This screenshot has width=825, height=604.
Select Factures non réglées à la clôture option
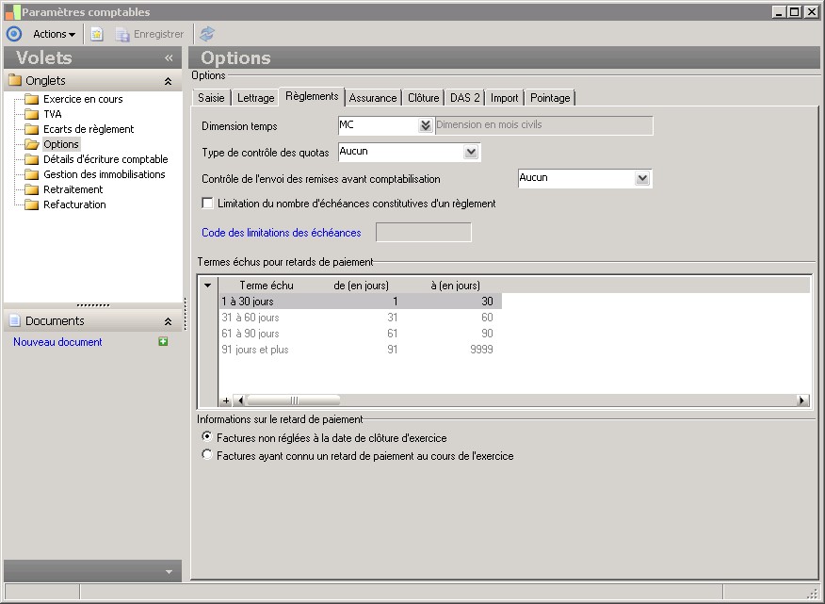[x=207, y=438]
